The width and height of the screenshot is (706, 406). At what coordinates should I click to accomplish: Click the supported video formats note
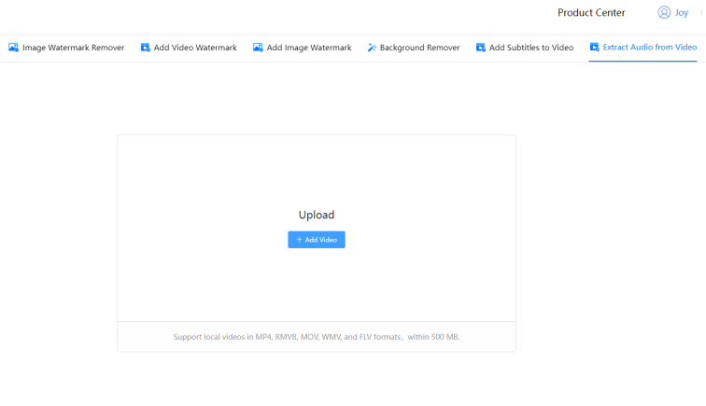click(317, 337)
